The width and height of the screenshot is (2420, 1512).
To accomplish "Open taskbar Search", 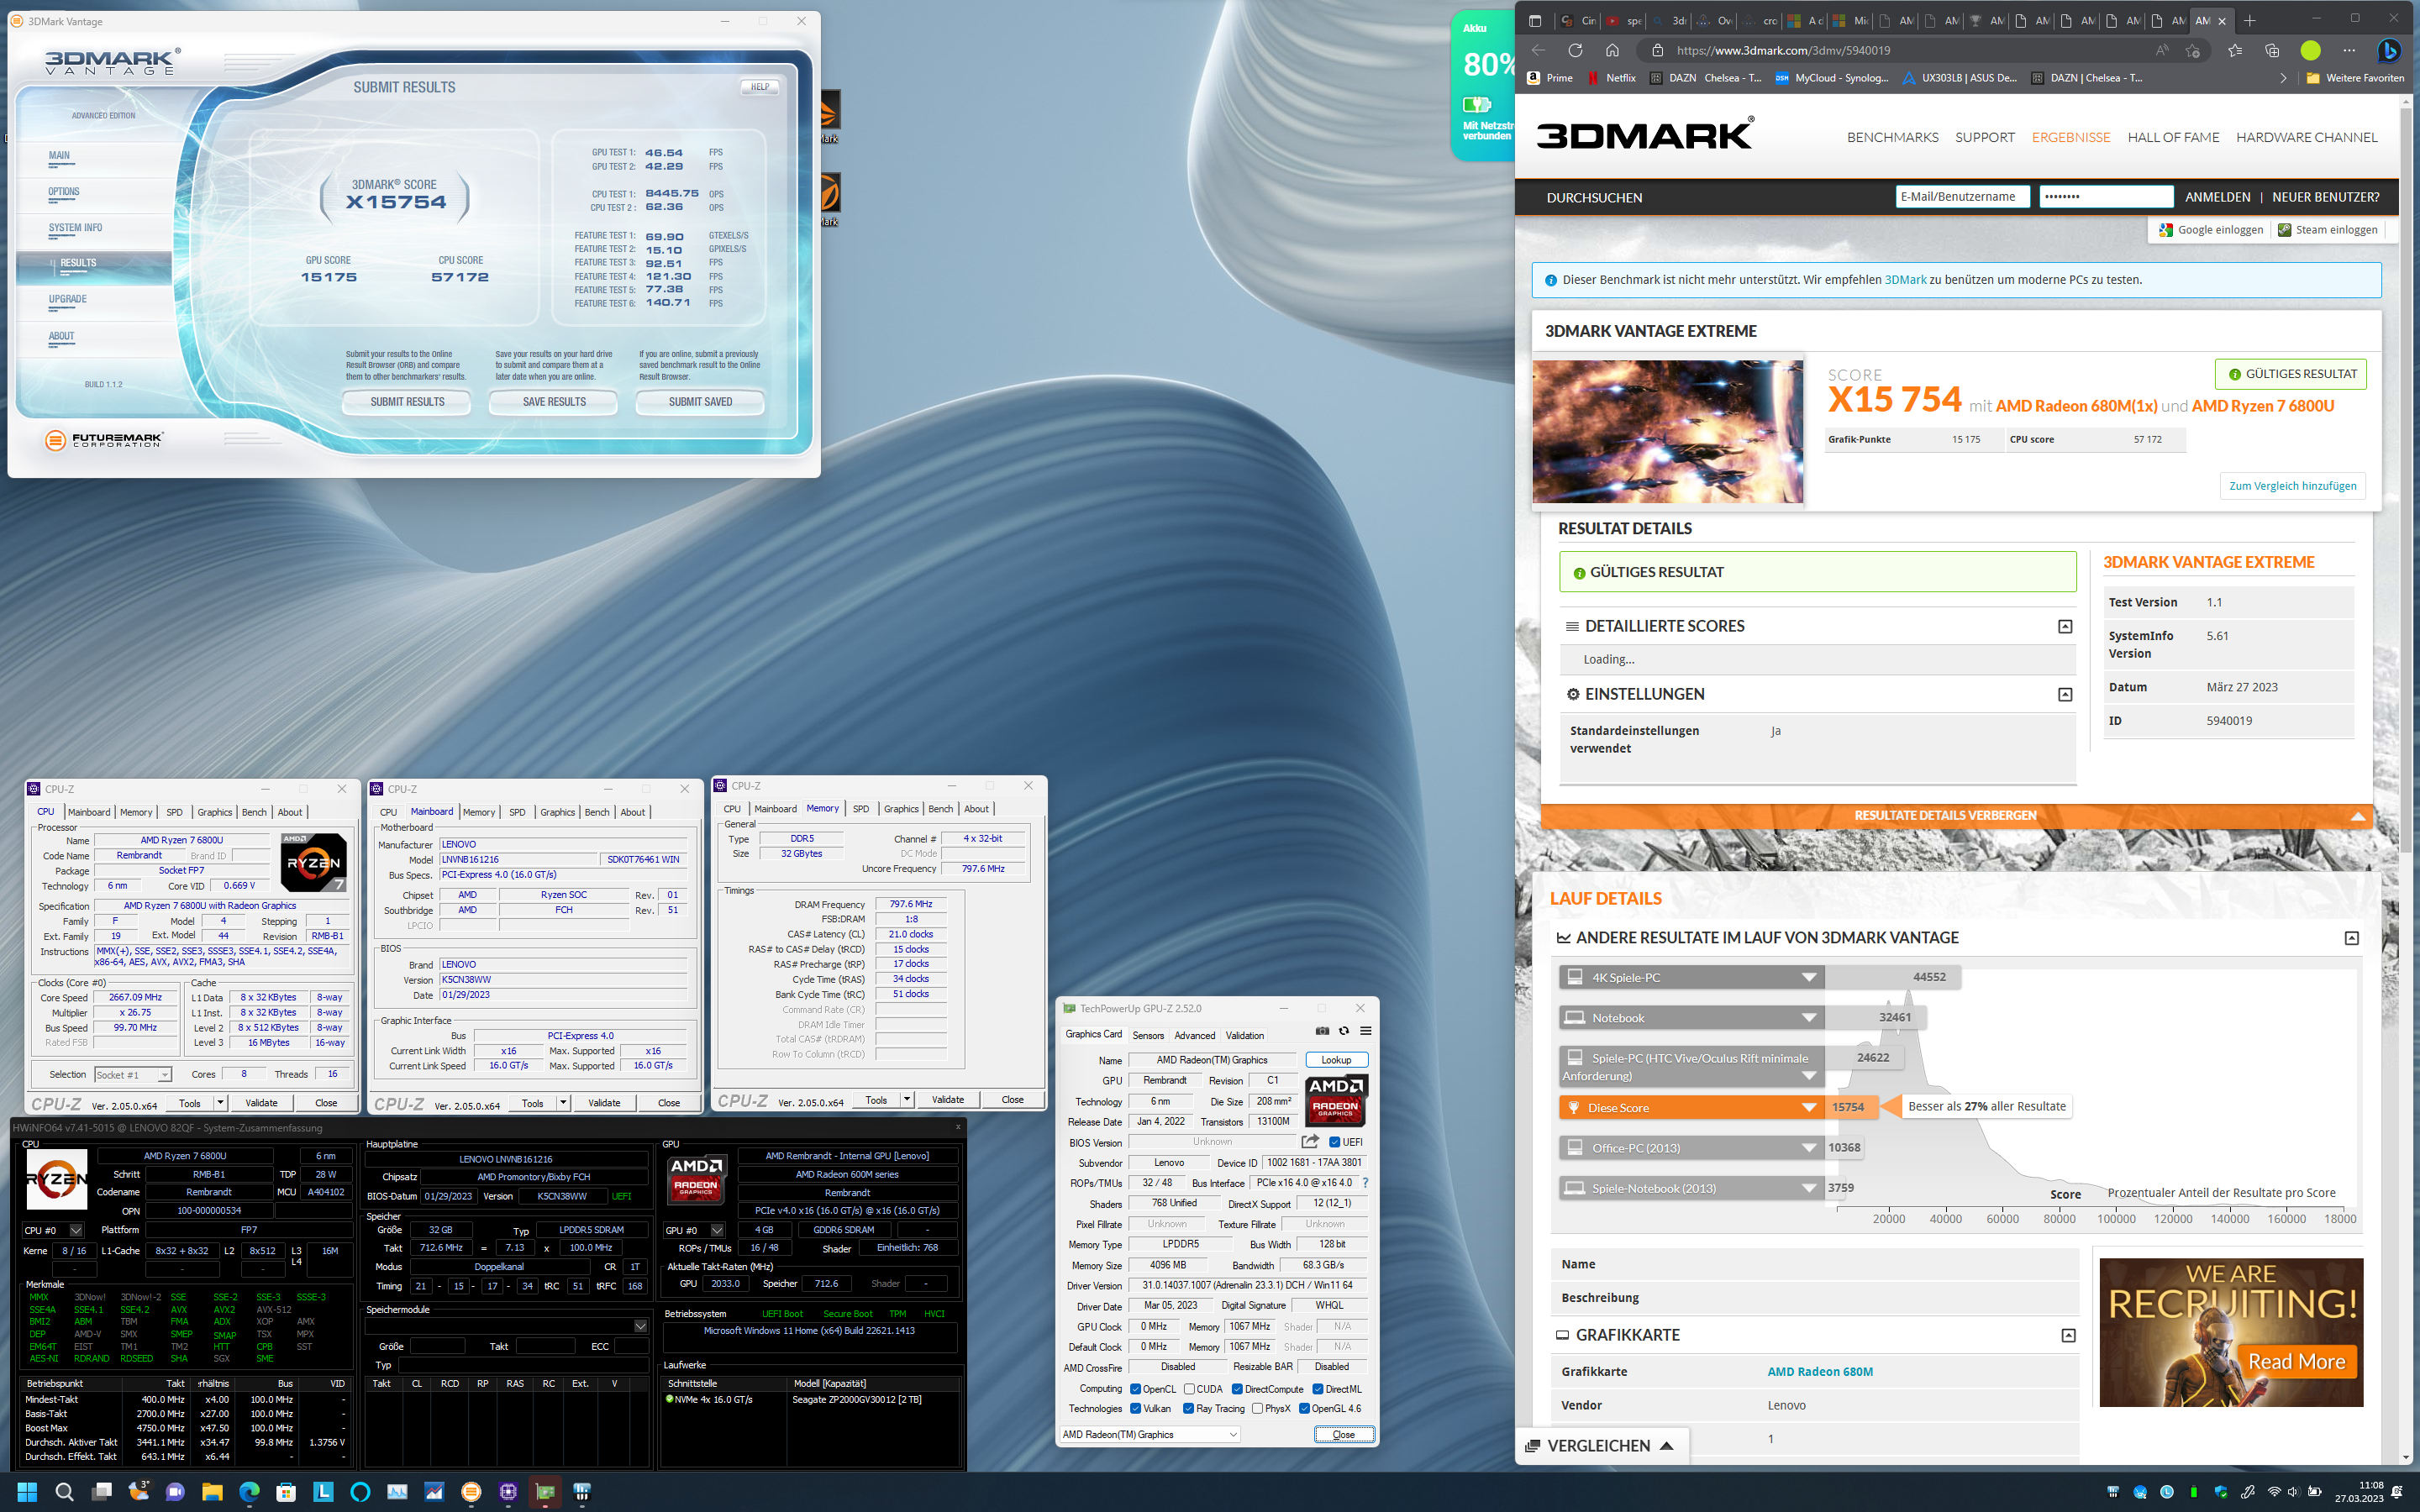I will tap(64, 1492).
